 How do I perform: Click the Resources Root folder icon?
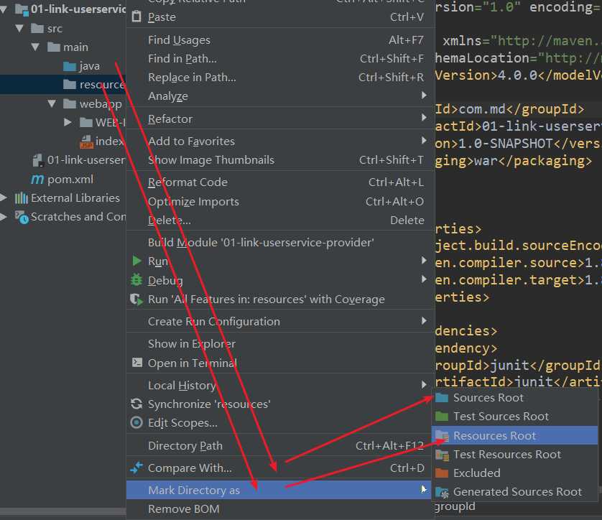(x=443, y=435)
